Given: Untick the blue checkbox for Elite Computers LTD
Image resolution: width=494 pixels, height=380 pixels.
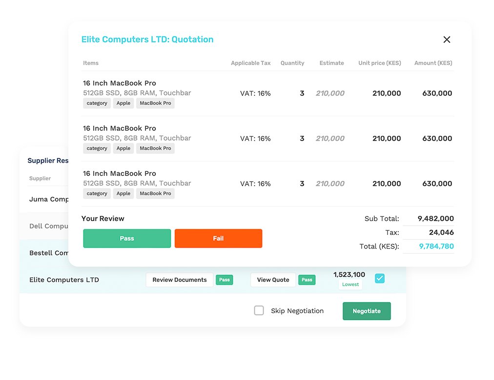Looking at the screenshot, I should click(x=380, y=278).
